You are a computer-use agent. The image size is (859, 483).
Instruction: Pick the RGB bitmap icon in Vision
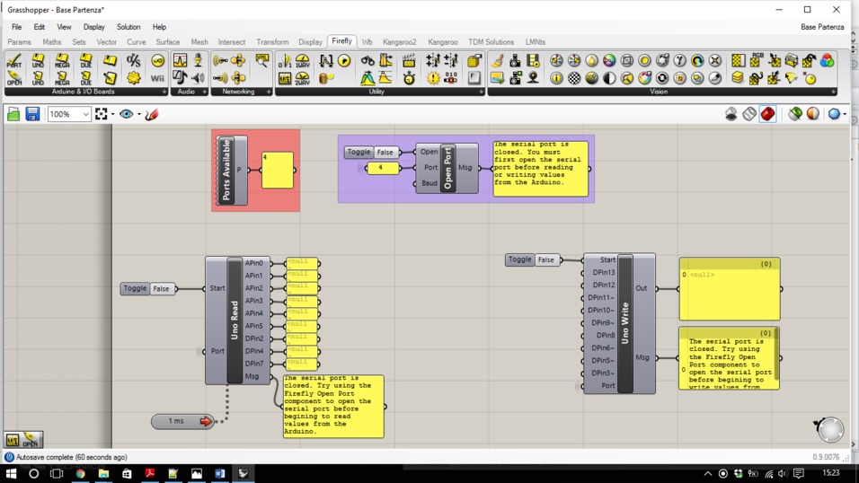(756, 61)
